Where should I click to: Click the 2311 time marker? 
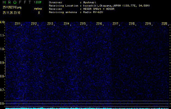pyautogui.click(x=18, y=24)
